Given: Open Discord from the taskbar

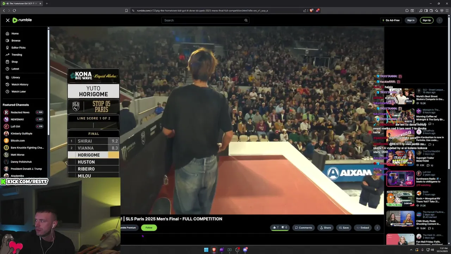Looking at the screenshot, I should (245, 250).
